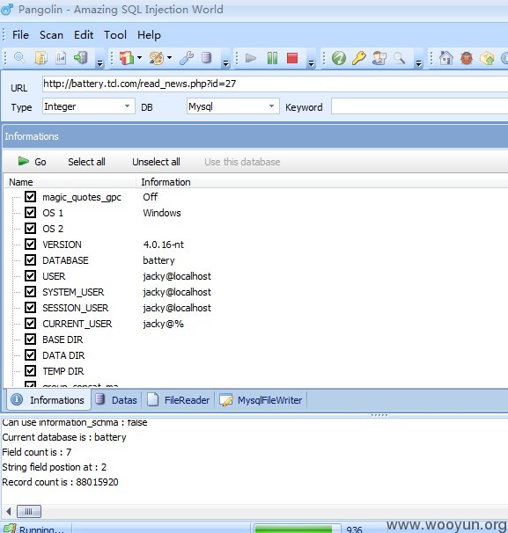Expand toolbar overflow arrow after grayed magnifier
508x533 pixels.
[418, 62]
